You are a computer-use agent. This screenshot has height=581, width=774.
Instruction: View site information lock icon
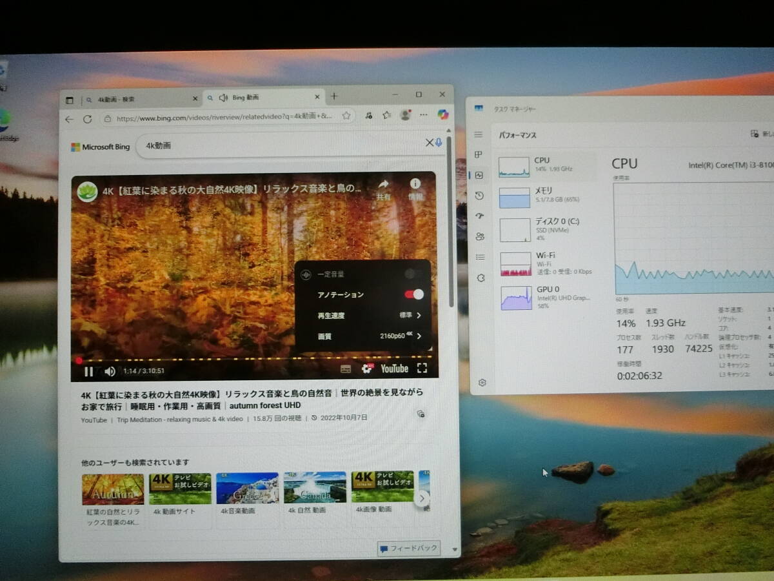click(x=107, y=118)
